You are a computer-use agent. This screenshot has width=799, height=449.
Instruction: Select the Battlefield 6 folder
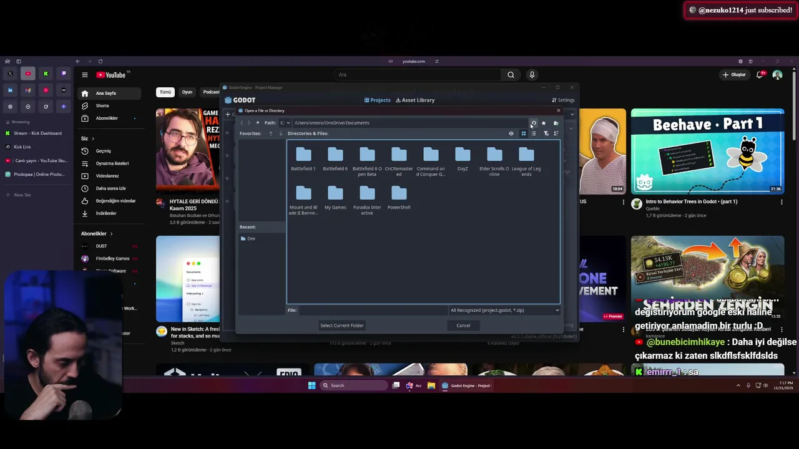pos(335,158)
